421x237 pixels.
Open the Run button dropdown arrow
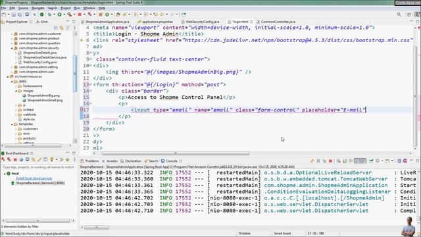(x=64, y=14)
